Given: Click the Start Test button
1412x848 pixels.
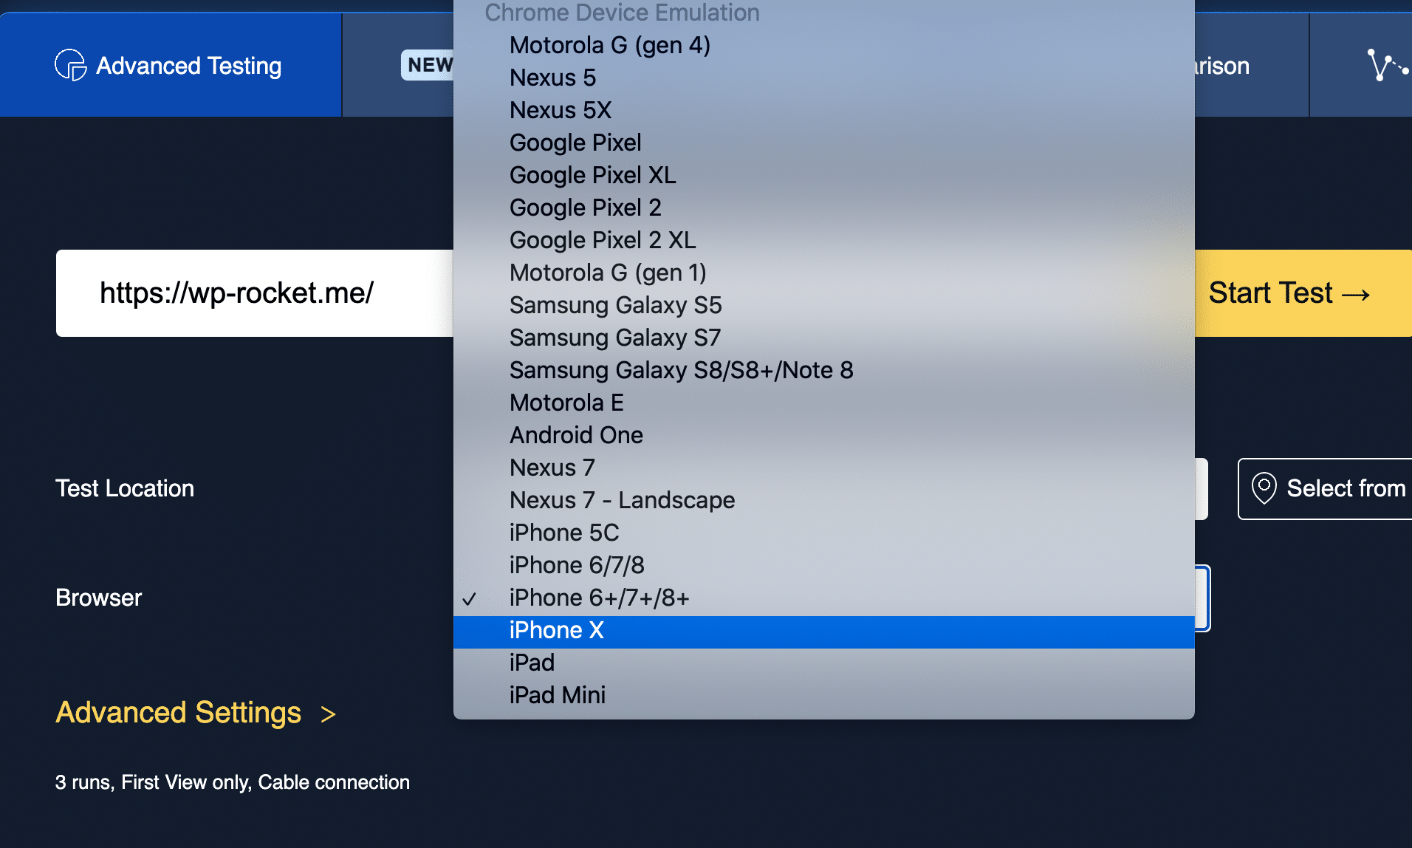Looking at the screenshot, I should (x=1303, y=293).
